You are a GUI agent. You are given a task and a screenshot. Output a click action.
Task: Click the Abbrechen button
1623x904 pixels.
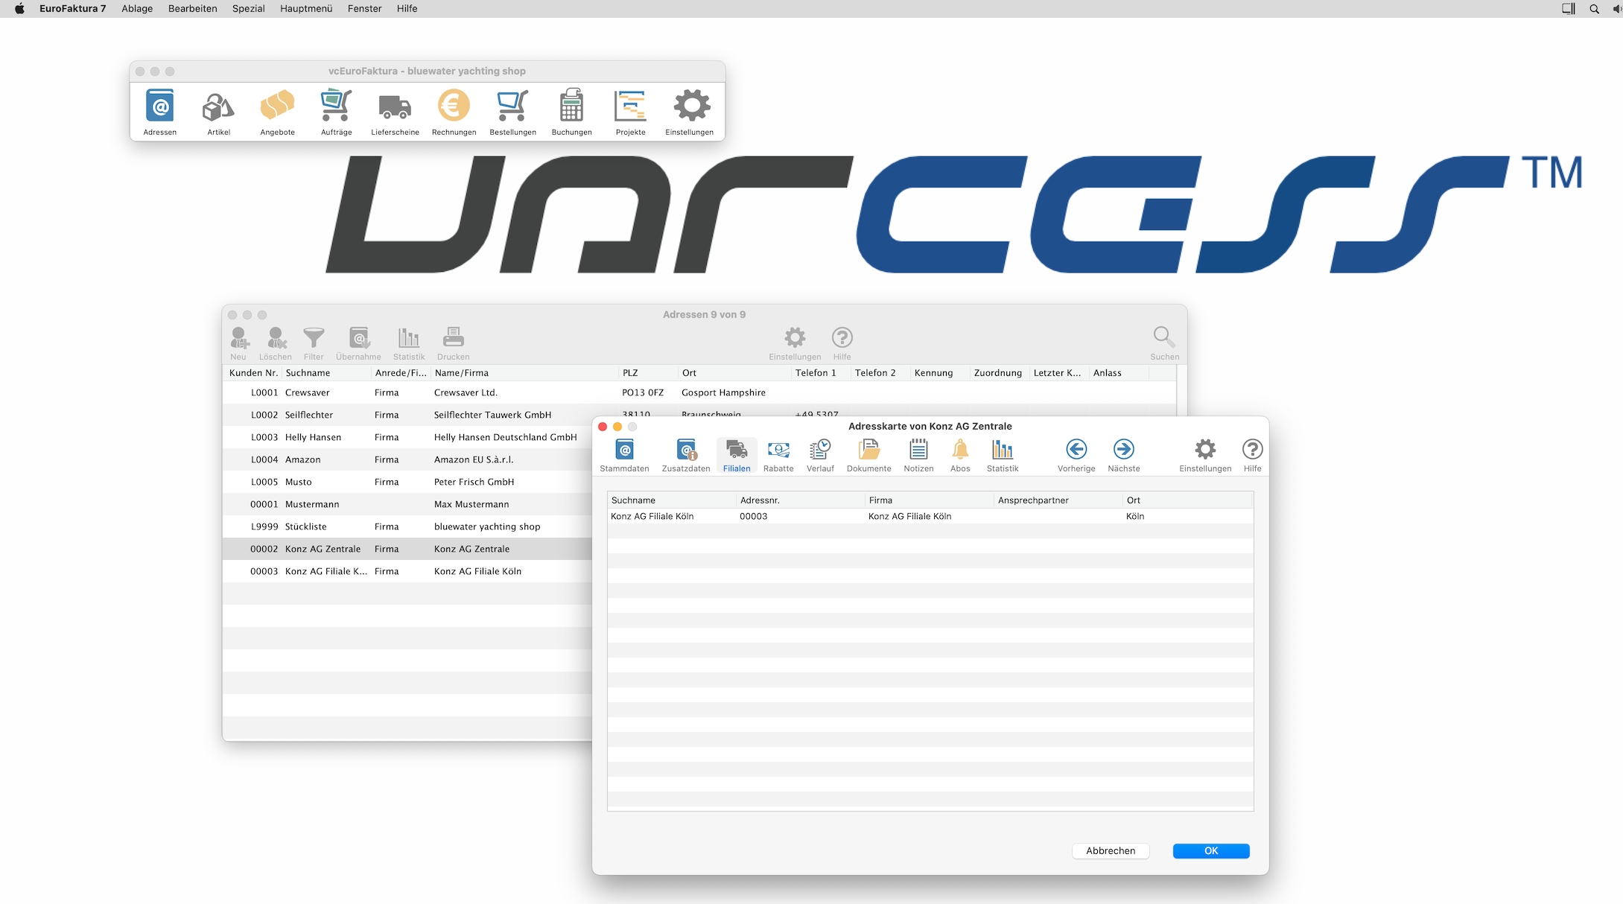pos(1110,850)
